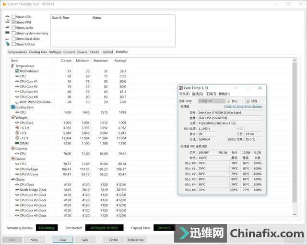Click the Date & Time log column header

click(60, 18)
